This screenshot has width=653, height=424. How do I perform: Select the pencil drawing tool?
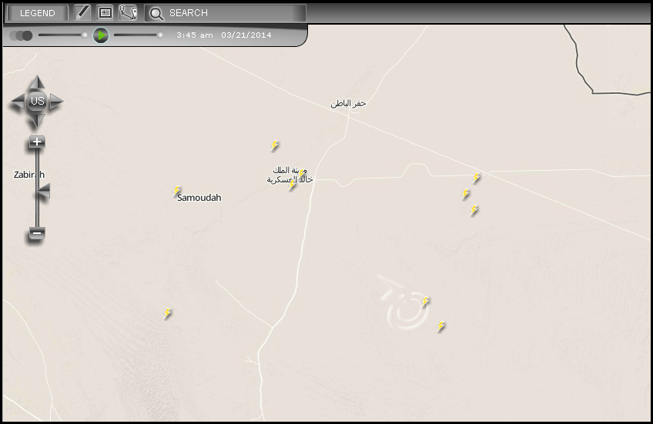82,13
